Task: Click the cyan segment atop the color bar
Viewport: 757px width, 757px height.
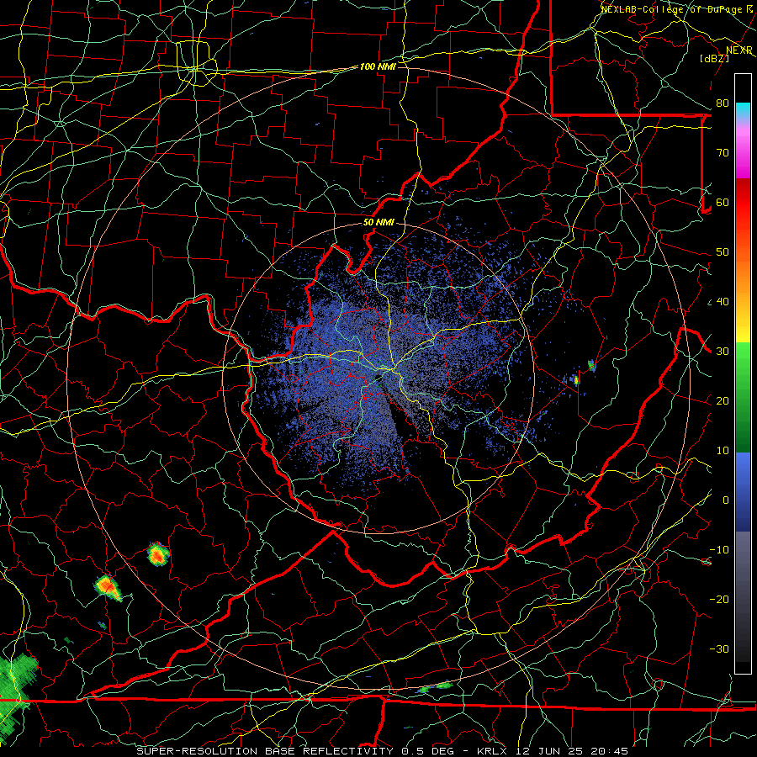Action: 743,111
